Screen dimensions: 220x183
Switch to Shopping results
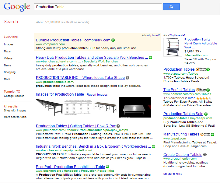coord(10,72)
